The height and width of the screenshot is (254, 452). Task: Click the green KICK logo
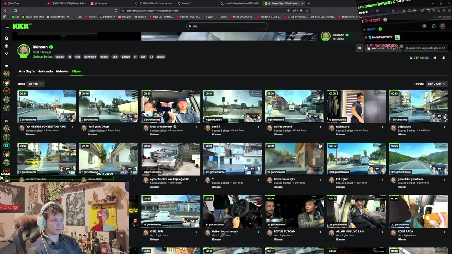pyautogui.click(x=22, y=26)
